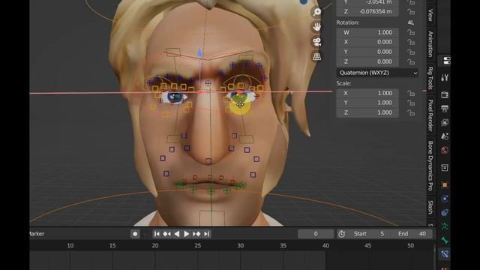This screenshot has height=270, width=480.
Task: Jump to next keyframe
Action: tap(196, 234)
